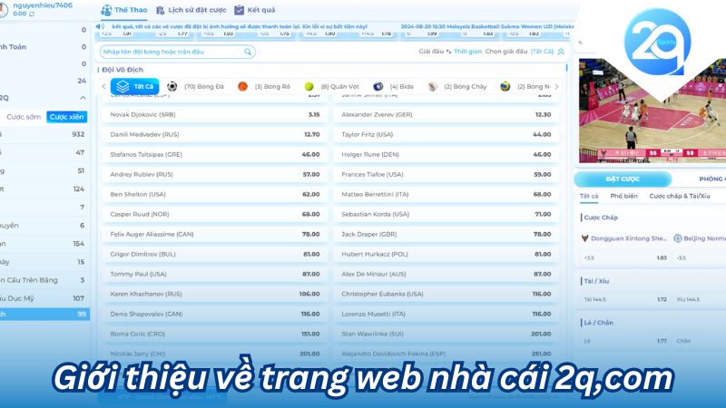Open the Cược chấp & Tài/Xỉu tab

(679, 196)
